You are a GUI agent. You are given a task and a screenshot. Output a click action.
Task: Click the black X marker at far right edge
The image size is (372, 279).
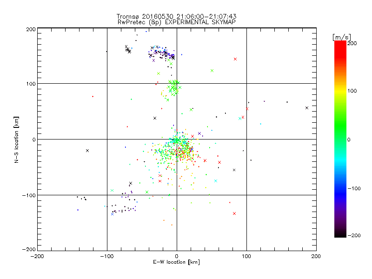[307, 108]
